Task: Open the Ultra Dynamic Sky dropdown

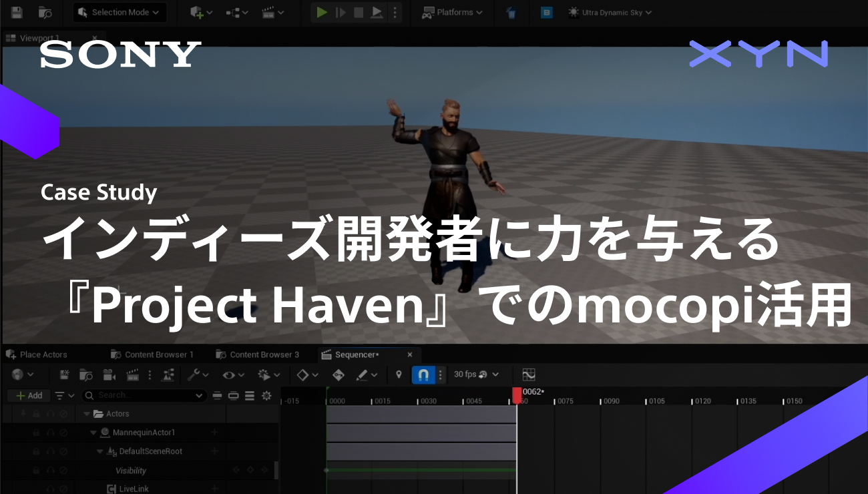Action: click(x=610, y=12)
